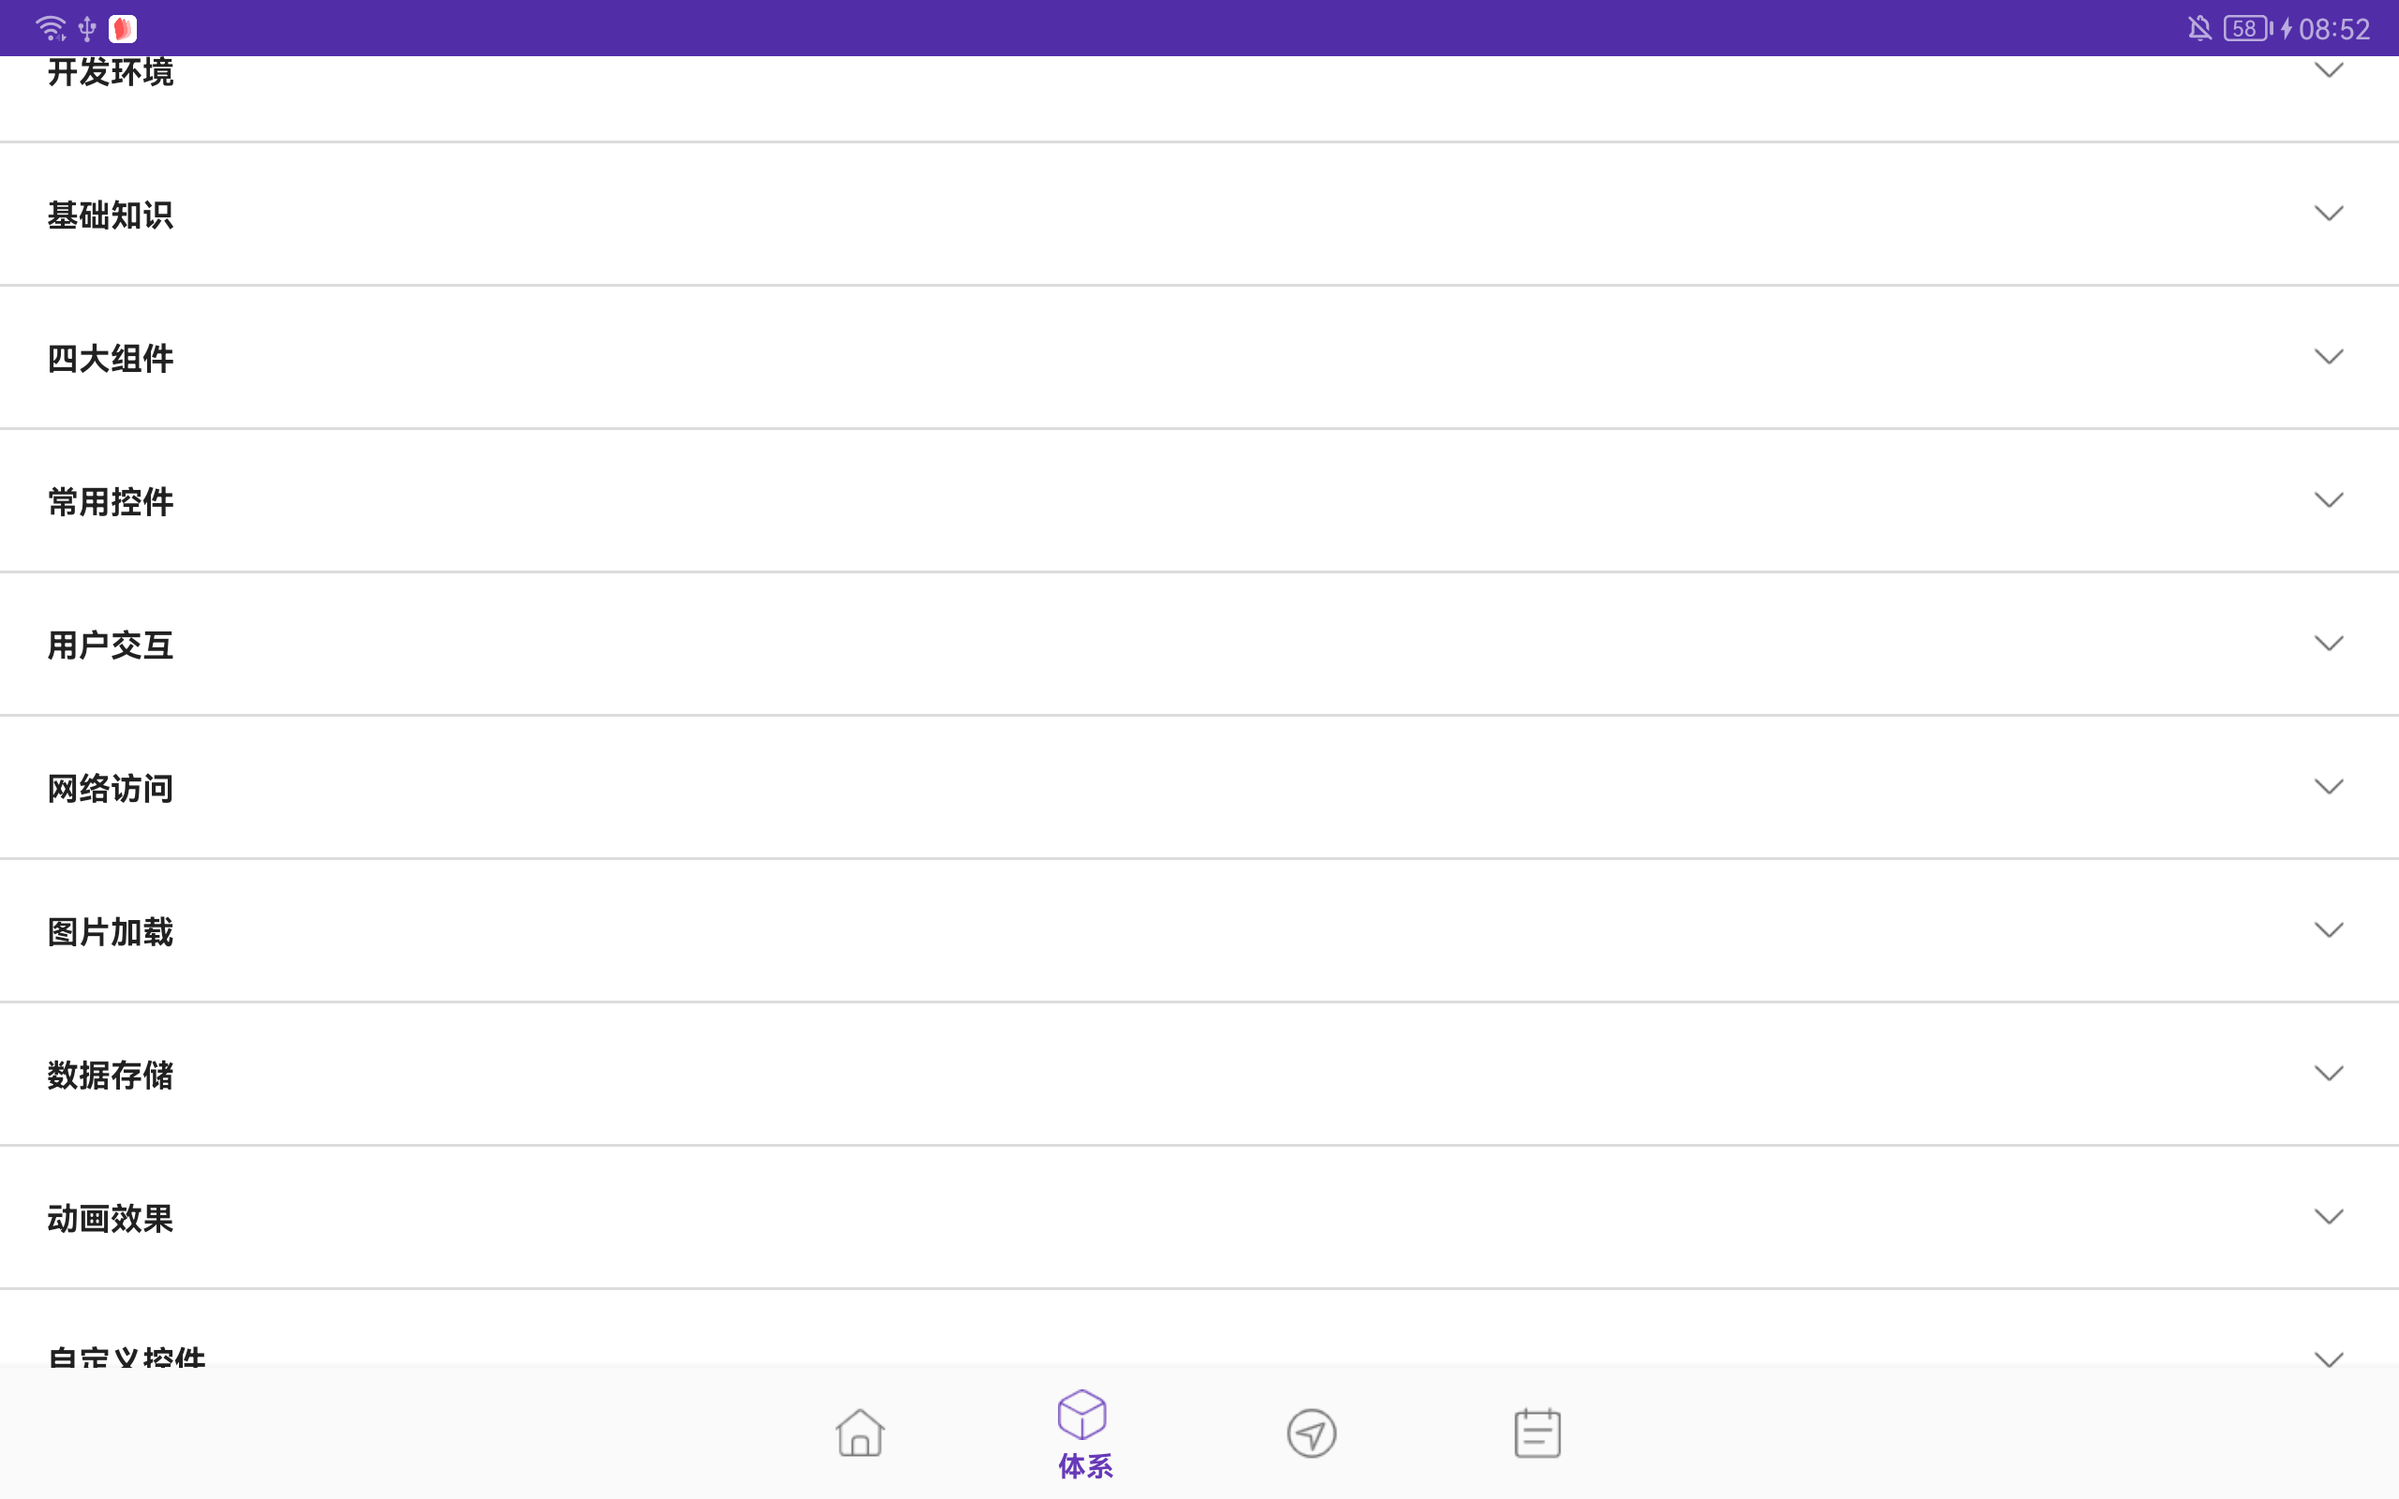Expand the 网络访问 chevron arrow
Viewport: 2399px width, 1499px height.
tap(2329, 786)
